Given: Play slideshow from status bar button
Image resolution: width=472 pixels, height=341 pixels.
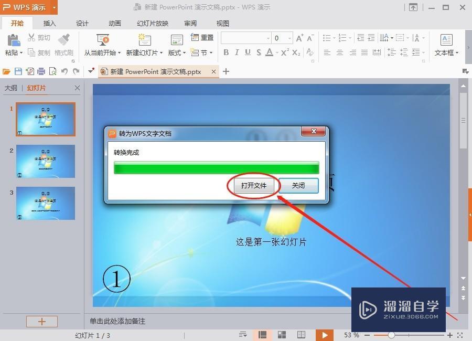Looking at the screenshot, I should tap(325, 335).
